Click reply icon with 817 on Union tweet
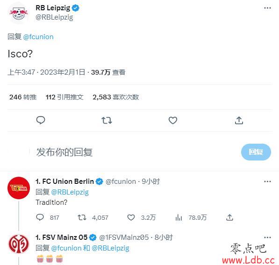Image resolution: width=279 pixels, height=265 pixels. point(40,217)
